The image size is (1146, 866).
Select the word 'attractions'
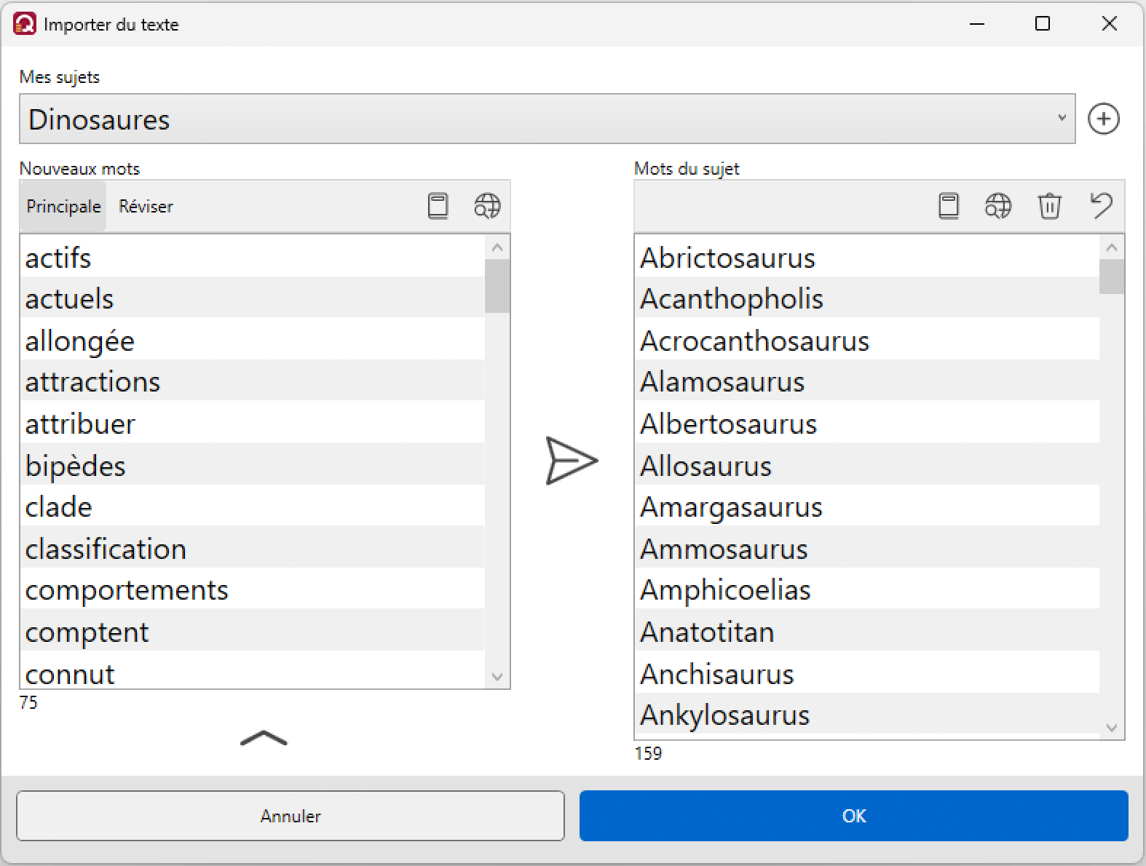click(252, 381)
